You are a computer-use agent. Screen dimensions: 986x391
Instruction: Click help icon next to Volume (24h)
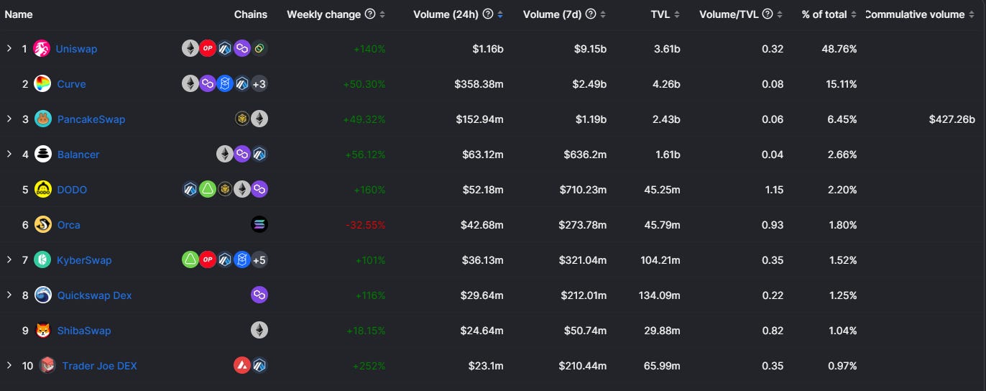click(488, 14)
